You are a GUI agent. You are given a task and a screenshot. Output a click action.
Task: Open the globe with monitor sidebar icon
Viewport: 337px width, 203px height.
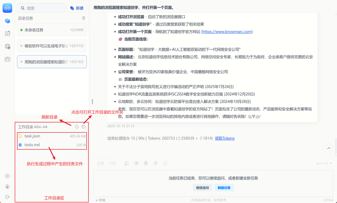coord(7,46)
